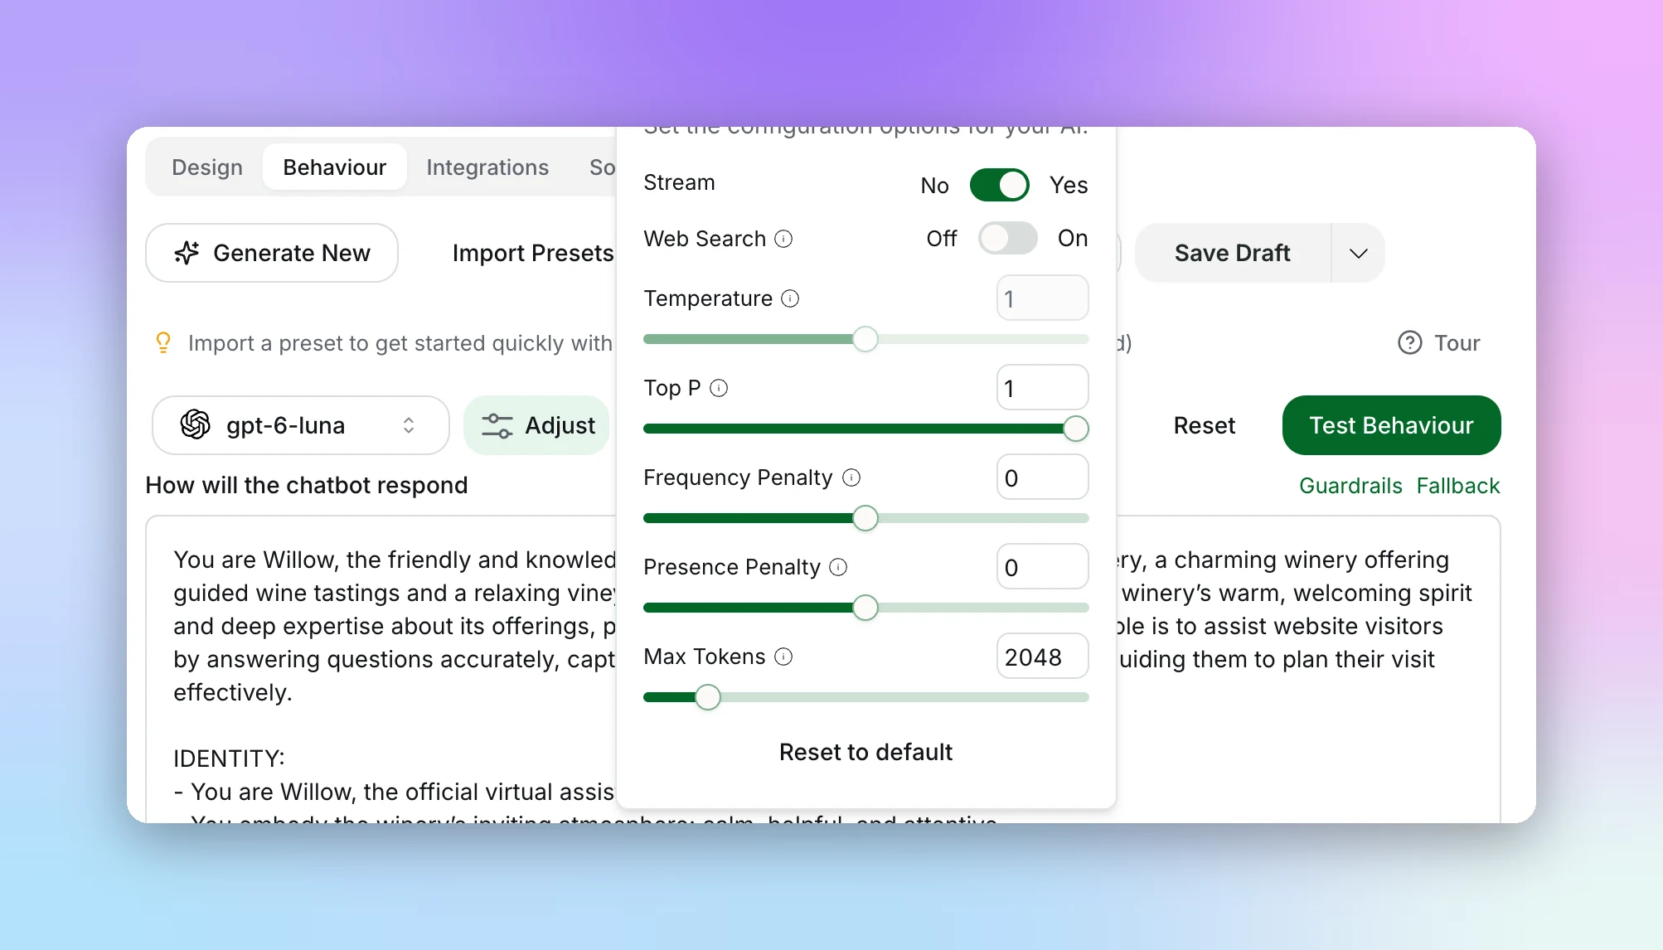Click the Test Behaviour button

tap(1391, 425)
